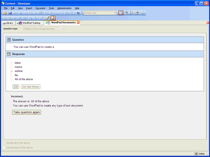
Task: Open the Question type dropdown
Action: 62,29
